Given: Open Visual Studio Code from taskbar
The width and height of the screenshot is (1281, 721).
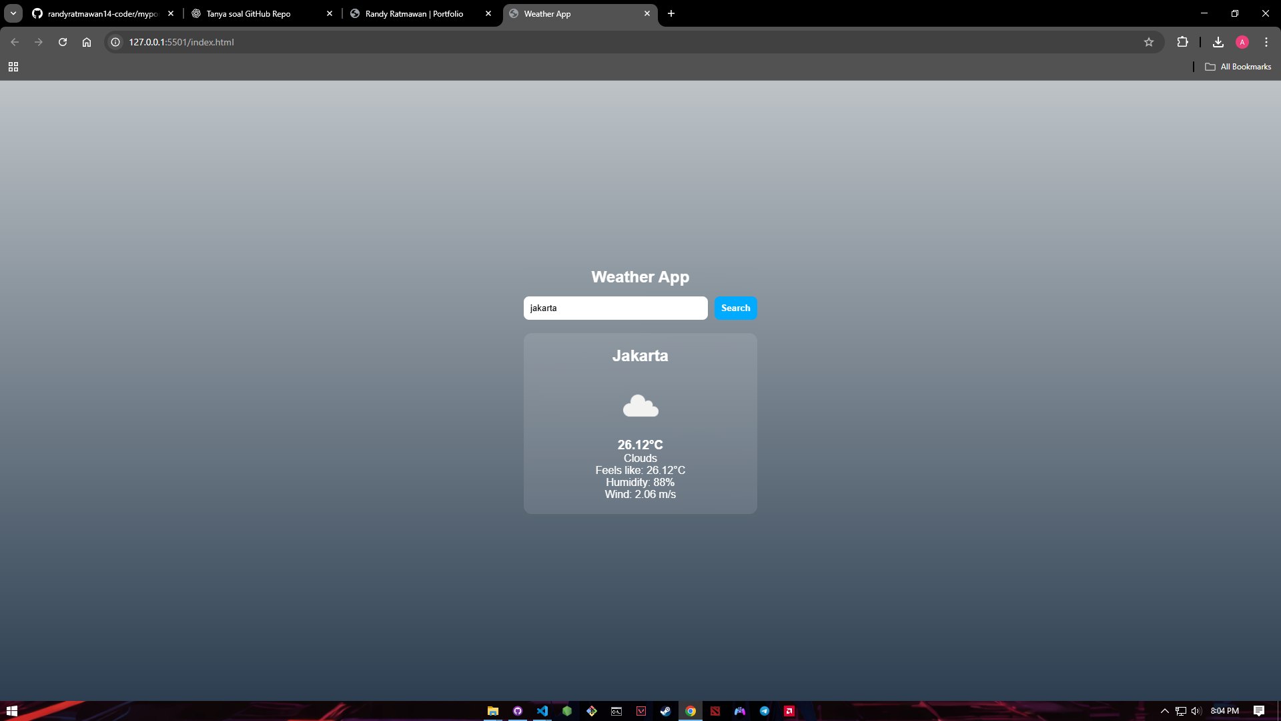Looking at the screenshot, I should 542,711.
